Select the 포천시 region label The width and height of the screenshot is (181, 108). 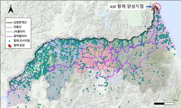coord(58,77)
